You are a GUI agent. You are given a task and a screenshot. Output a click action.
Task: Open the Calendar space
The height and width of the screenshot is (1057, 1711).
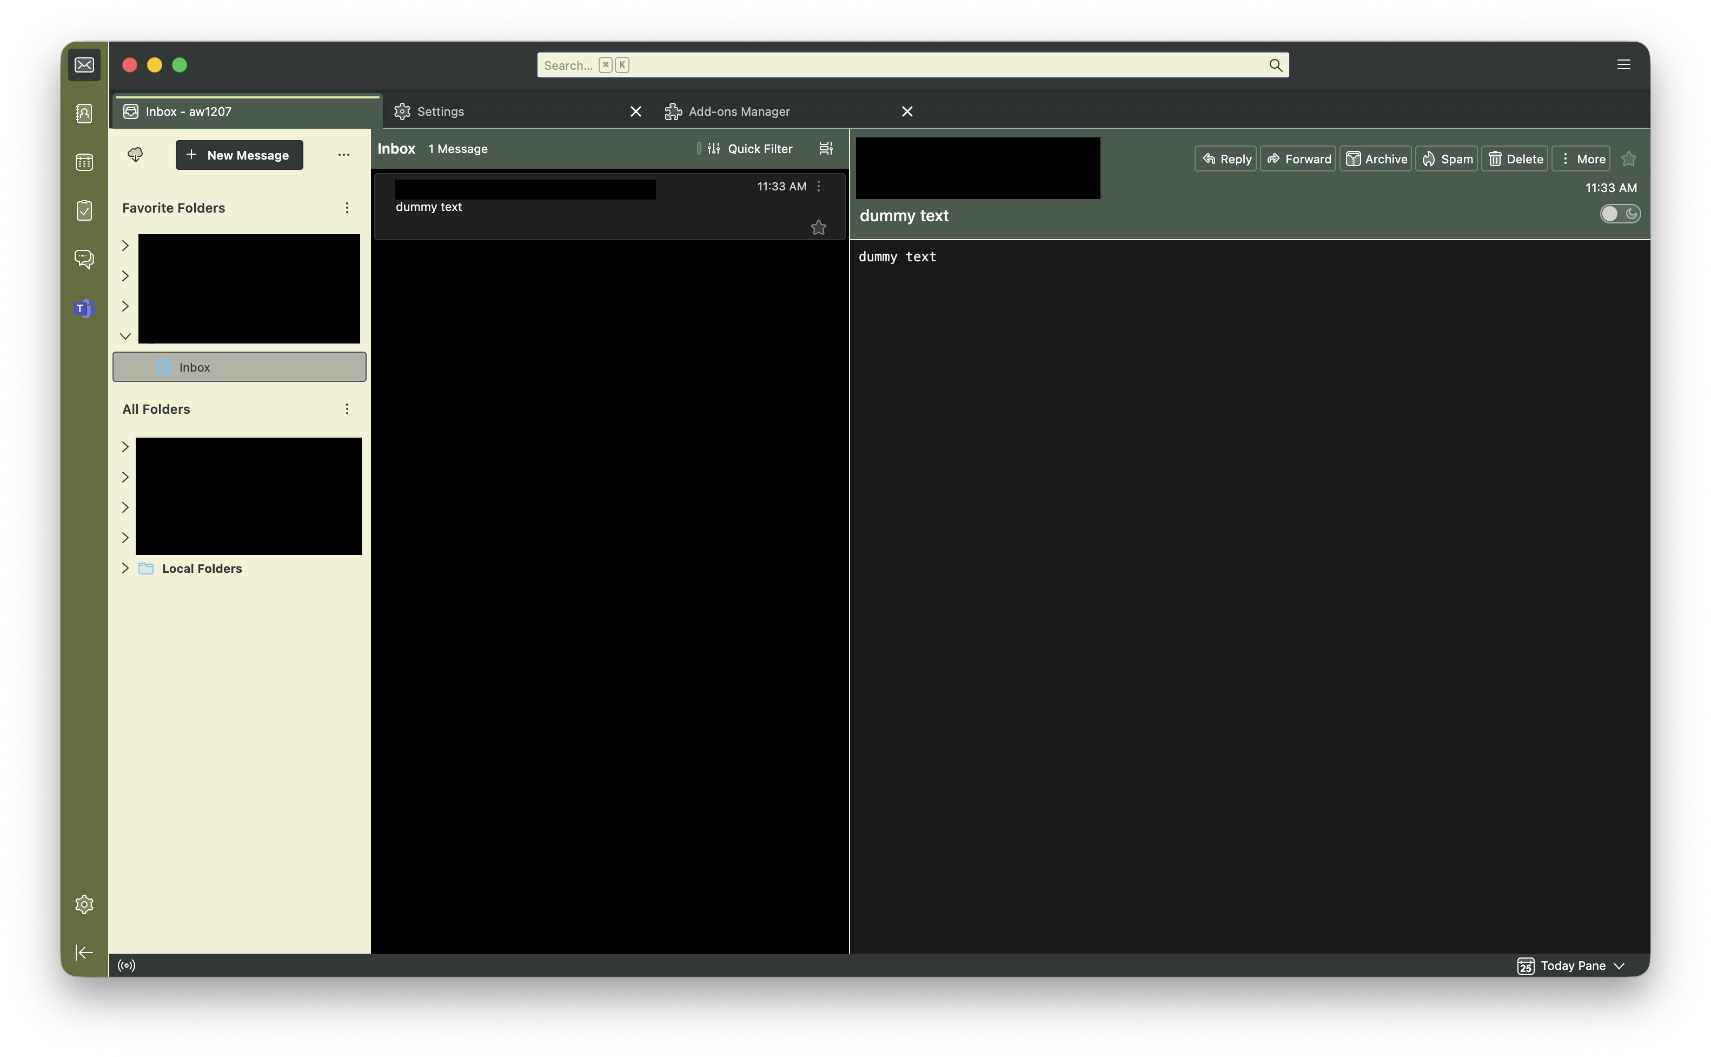click(84, 162)
